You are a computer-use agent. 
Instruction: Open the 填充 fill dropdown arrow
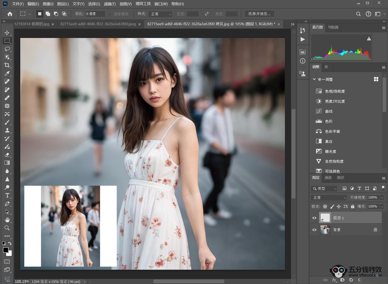382,207
